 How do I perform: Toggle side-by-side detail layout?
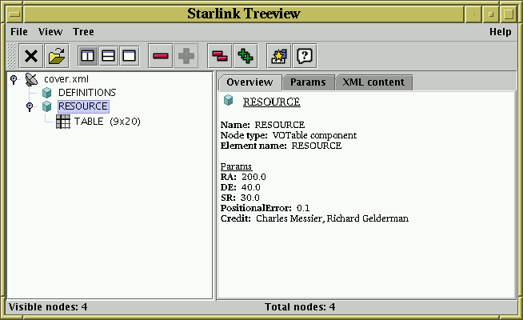[x=88, y=56]
